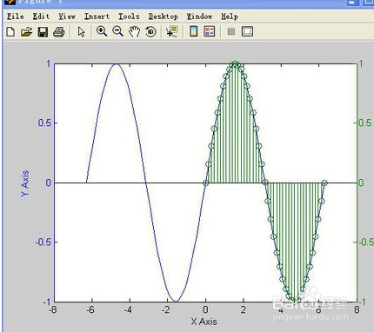Viewport: 374px width, 332px height.
Task: Select the Rotate 3D tool
Action: coord(150,31)
